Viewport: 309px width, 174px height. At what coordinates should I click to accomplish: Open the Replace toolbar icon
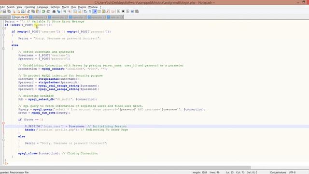click(58, 12)
